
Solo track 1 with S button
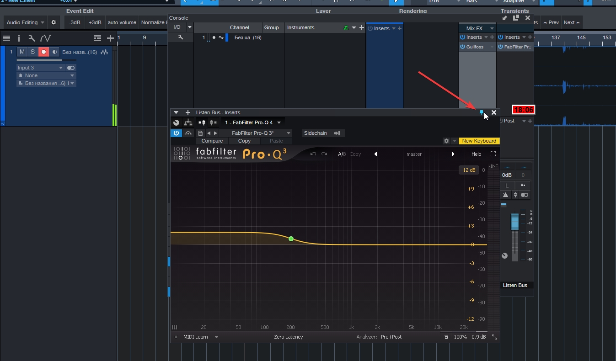click(x=32, y=52)
